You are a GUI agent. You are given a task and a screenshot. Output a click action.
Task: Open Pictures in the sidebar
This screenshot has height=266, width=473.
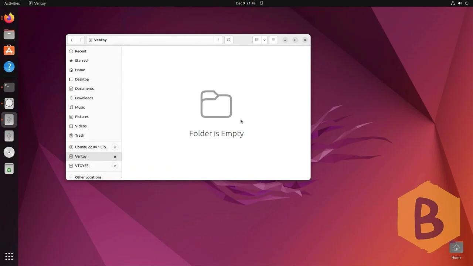[x=94, y=117]
